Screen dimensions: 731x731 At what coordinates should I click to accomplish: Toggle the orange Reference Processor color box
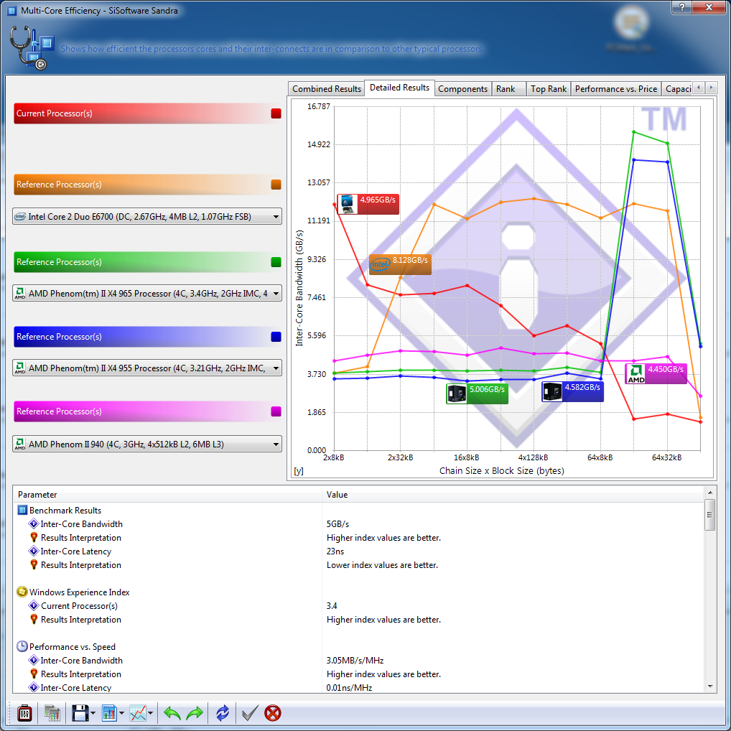(276, 185)
